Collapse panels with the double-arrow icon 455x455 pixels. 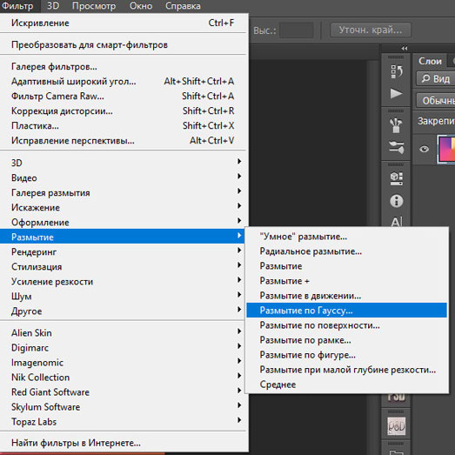tap(405, 49)
